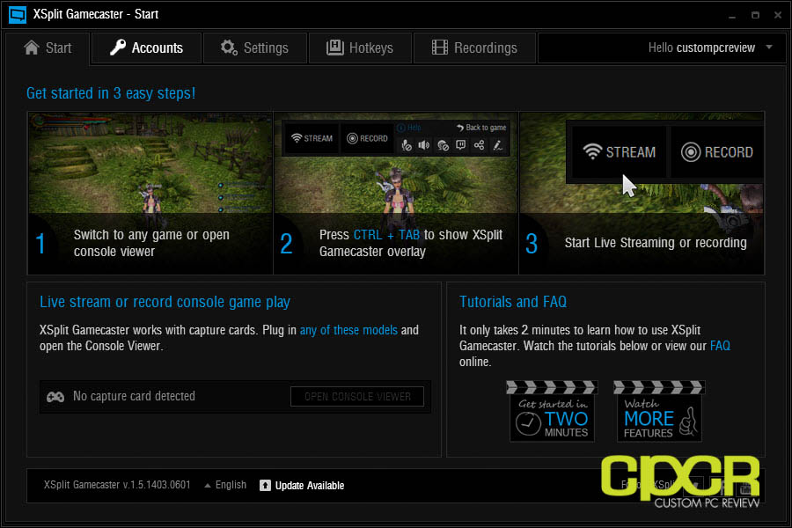This screenshot has width=792, height=528.
Task: Click the update arrow icon in footer
Action: 265,486
